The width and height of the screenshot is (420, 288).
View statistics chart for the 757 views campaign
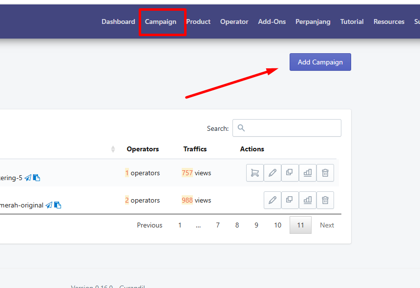308,173
